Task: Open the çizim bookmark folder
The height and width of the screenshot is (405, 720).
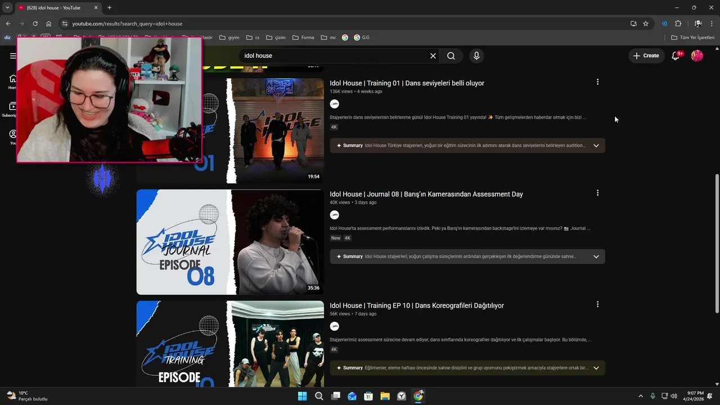Action: pyautogui.click(x=276, y=38)
